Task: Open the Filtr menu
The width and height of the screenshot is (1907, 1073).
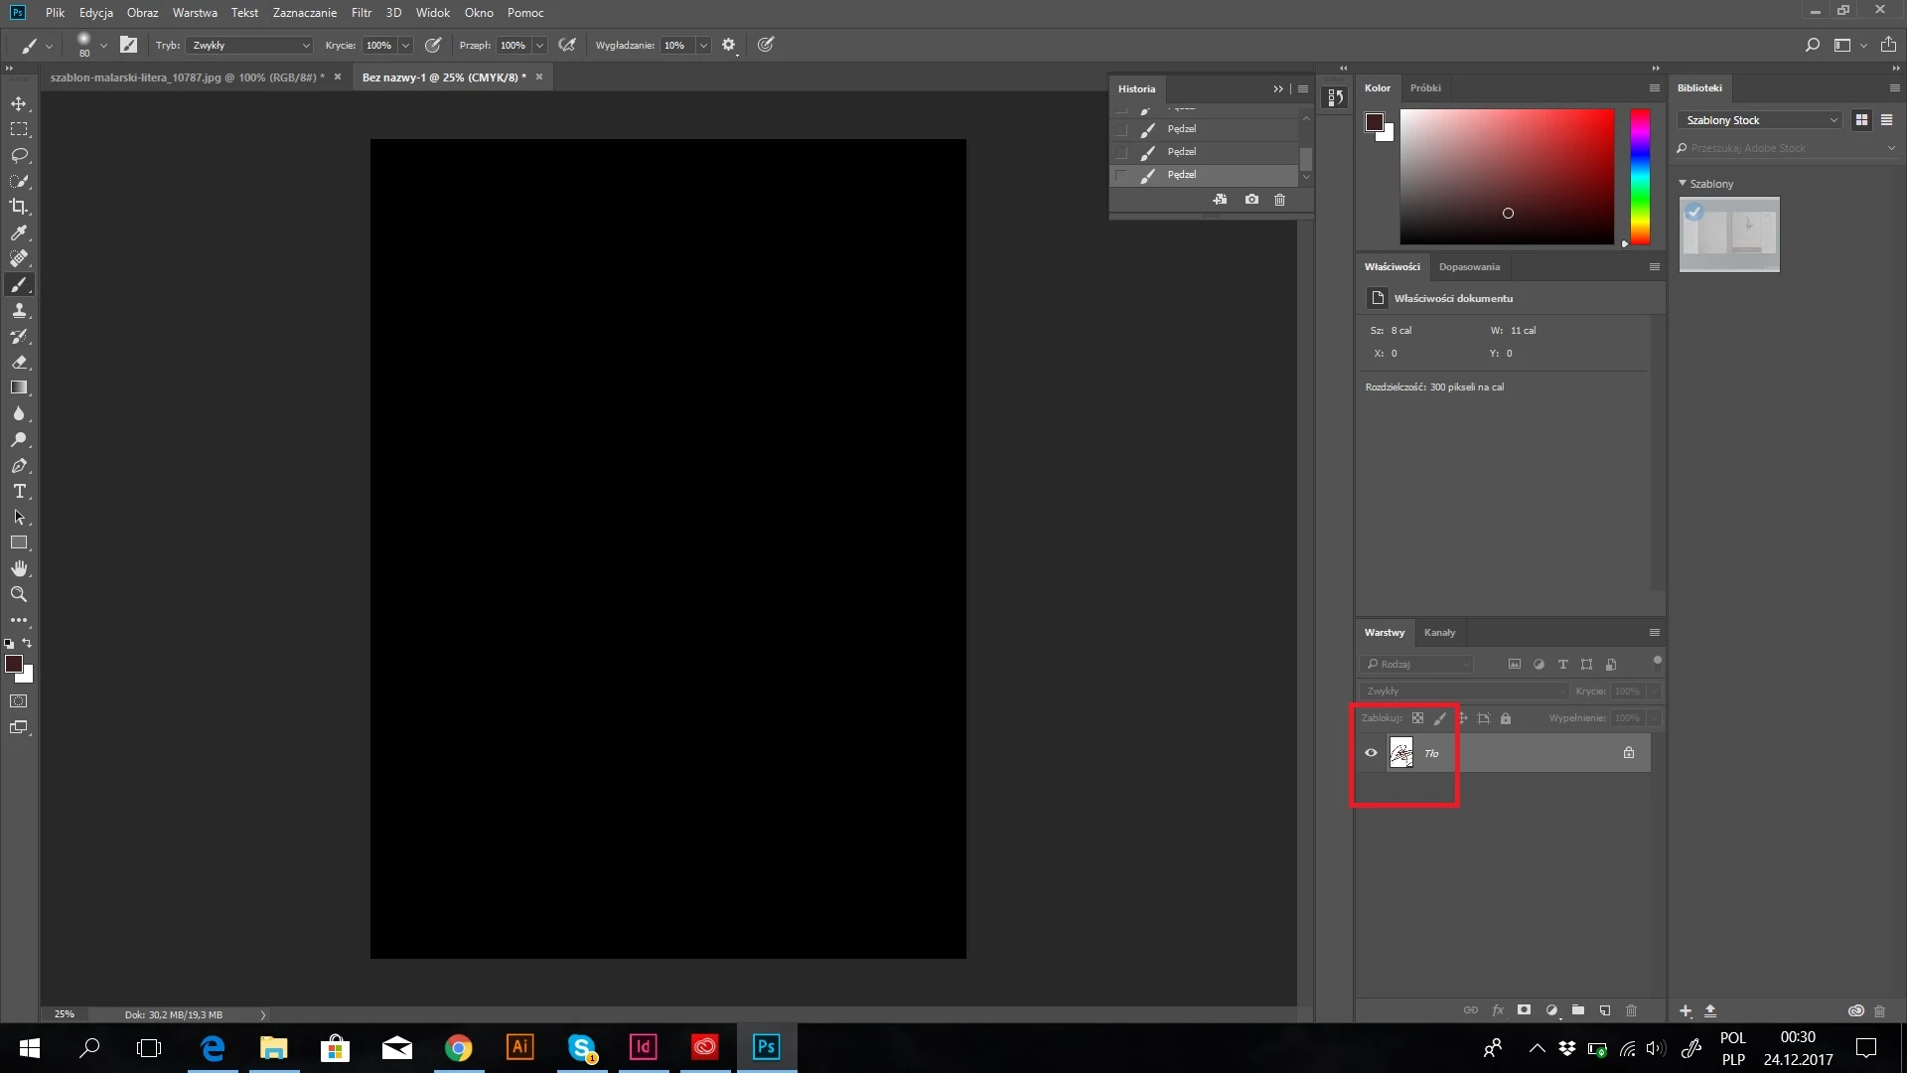Action: 361,13
